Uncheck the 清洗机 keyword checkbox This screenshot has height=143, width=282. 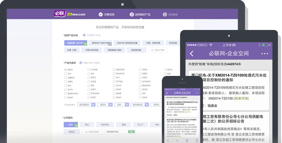click(x=66, y=69)
